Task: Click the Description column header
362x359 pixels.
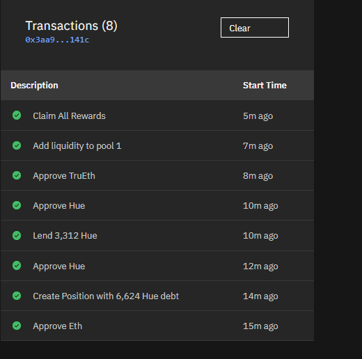Action: (x=34, y=86)
